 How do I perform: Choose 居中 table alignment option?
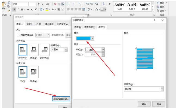[34, 50]
